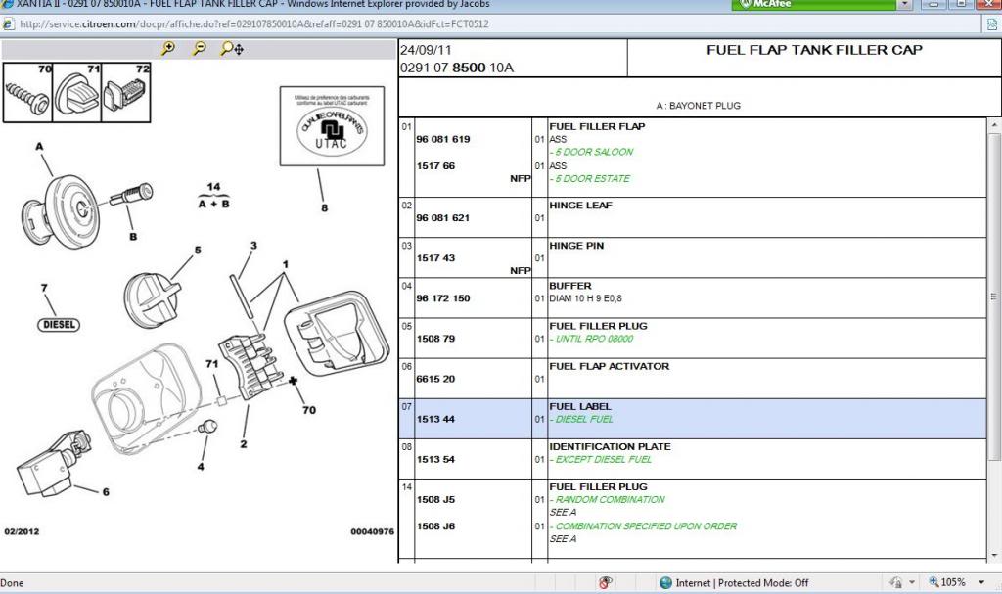Screen dimensions: 1002x594
Task: Click callout 14 A + B
Action: [213, 195]
